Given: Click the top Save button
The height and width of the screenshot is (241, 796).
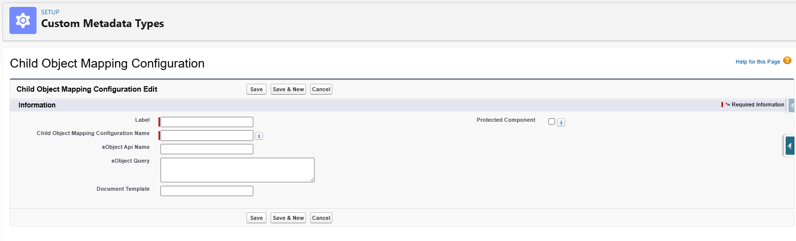Looking at the screenshot, I should click(256, 89).
